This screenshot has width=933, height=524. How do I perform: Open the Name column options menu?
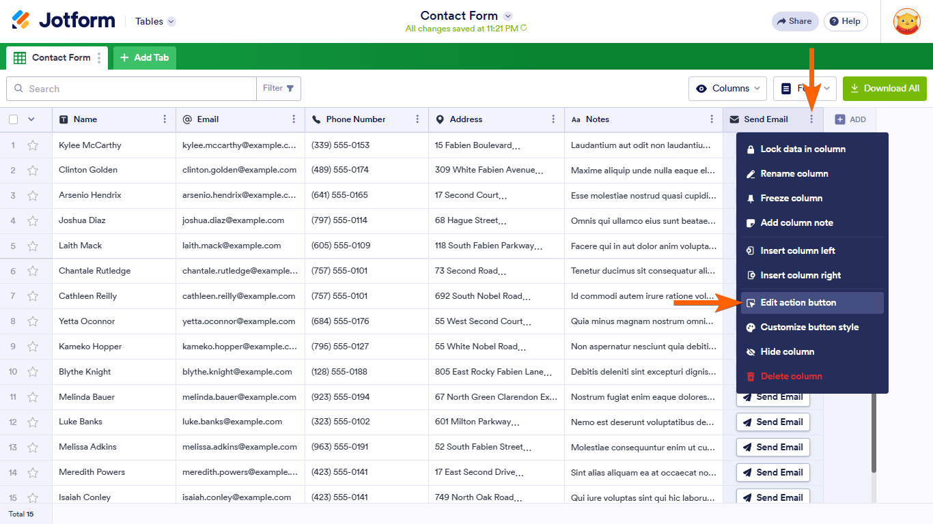tap(165, 119)
